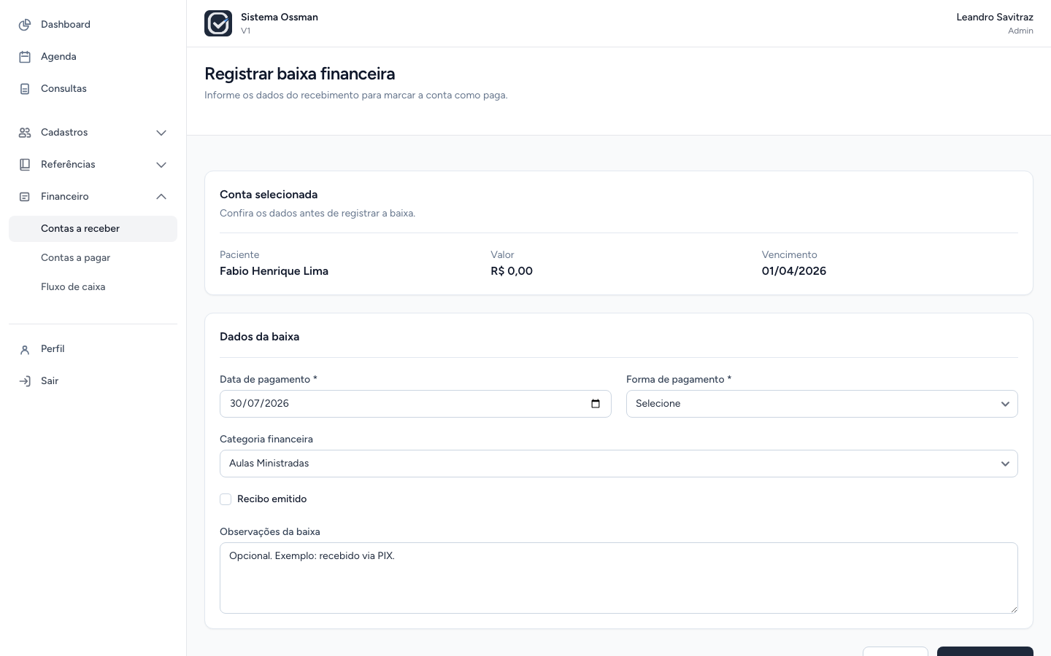Click the Sistema Ossman title text
The height and width of the screenshot is (656, 1051).
point(280,17)
